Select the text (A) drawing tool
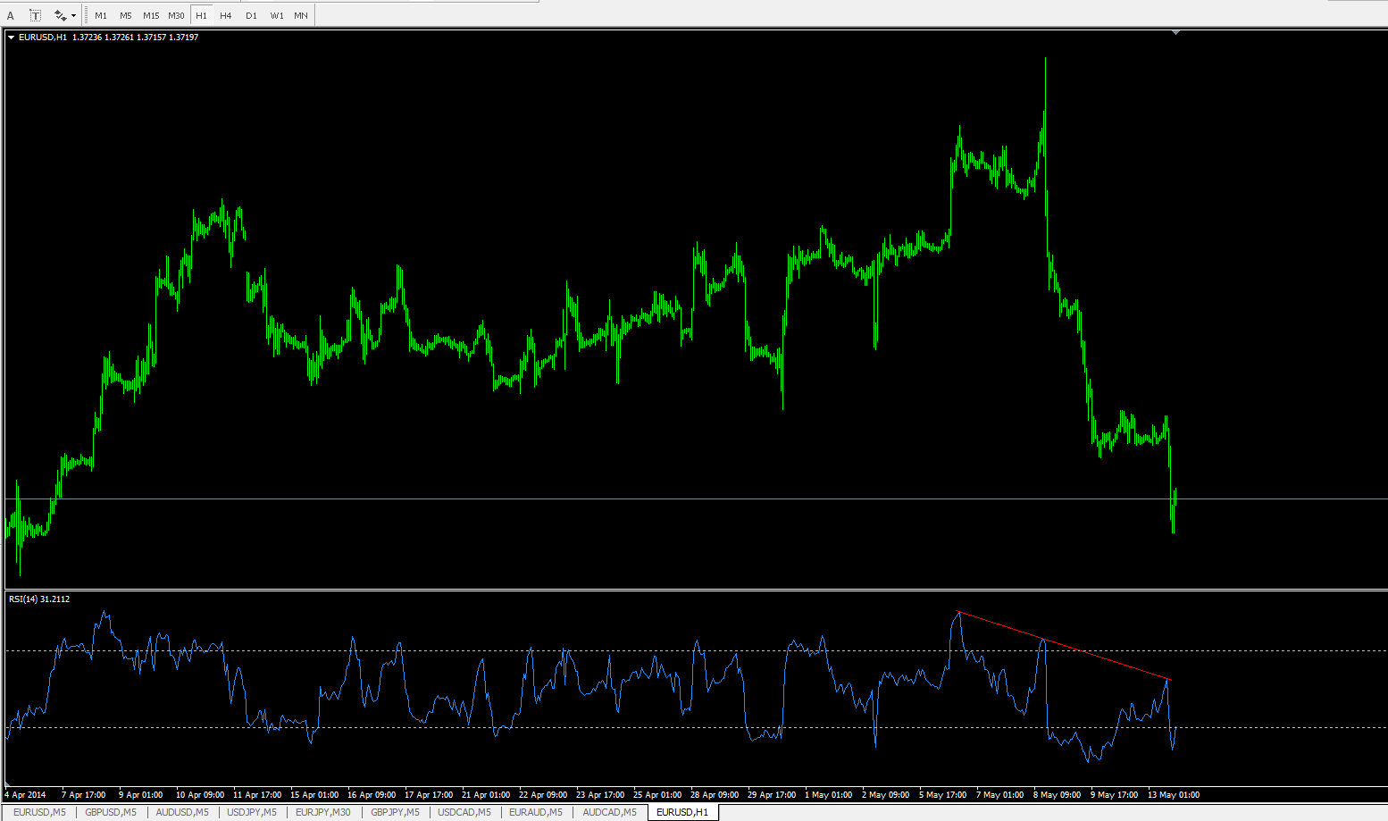Screen dimensions: 1388x821 point(11,15)
